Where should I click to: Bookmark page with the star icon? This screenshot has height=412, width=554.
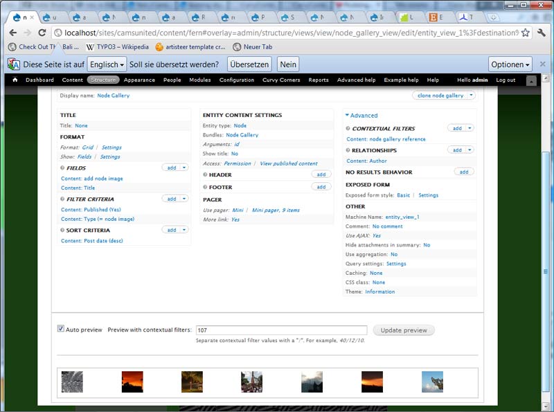(526, 33)
